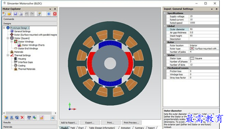Viewport: 226px width, 129px height.
Task: Click the Thermal Settings thermometer icon
Action: 12,55
